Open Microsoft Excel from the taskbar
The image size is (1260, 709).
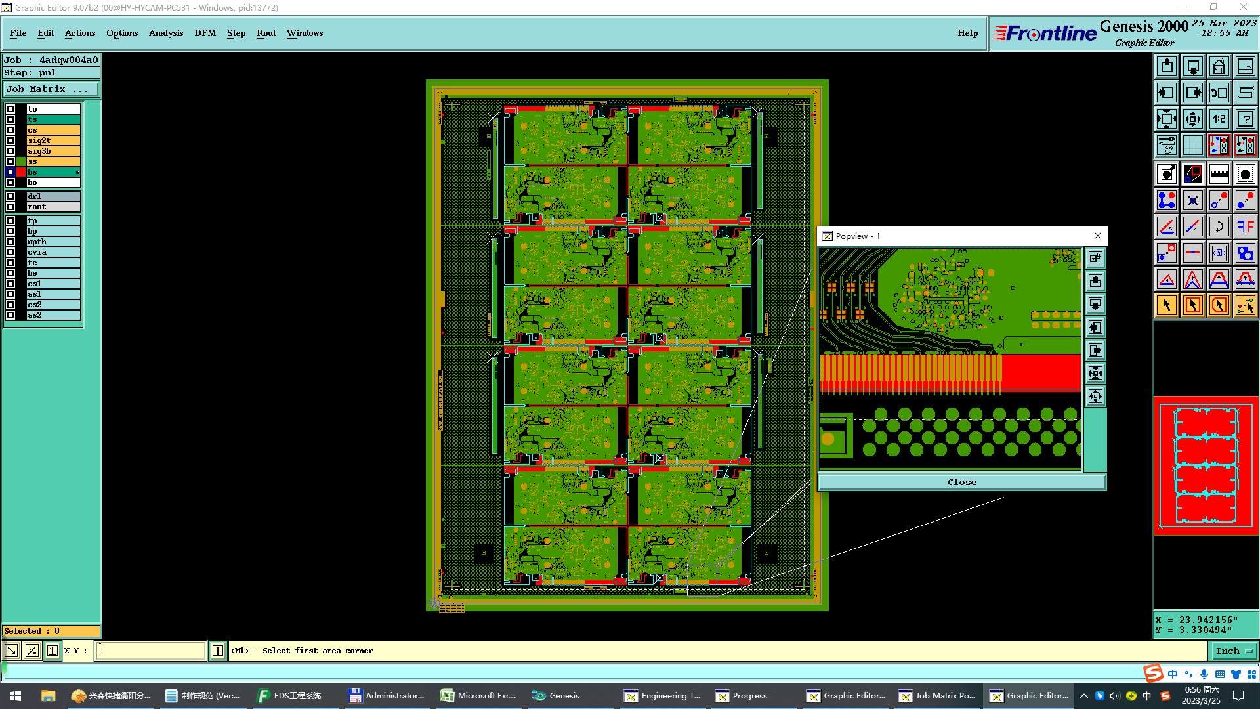point(479,695)
